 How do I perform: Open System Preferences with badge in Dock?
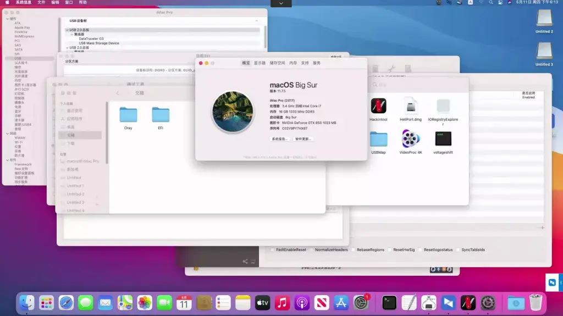coord(361,303)
